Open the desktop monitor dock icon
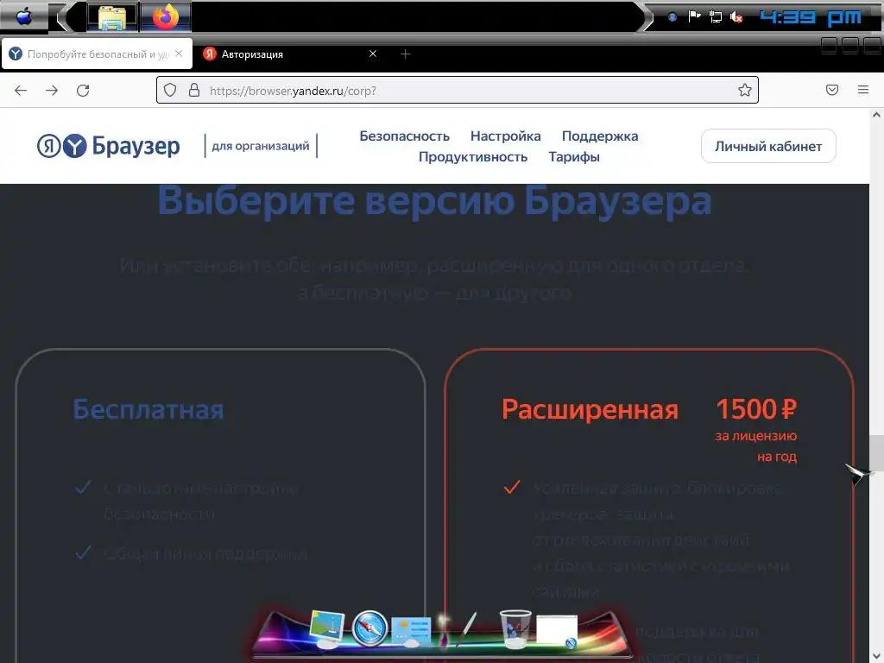Screen dimensions: 884x663 pyautogui.click(x=326, y=628)
